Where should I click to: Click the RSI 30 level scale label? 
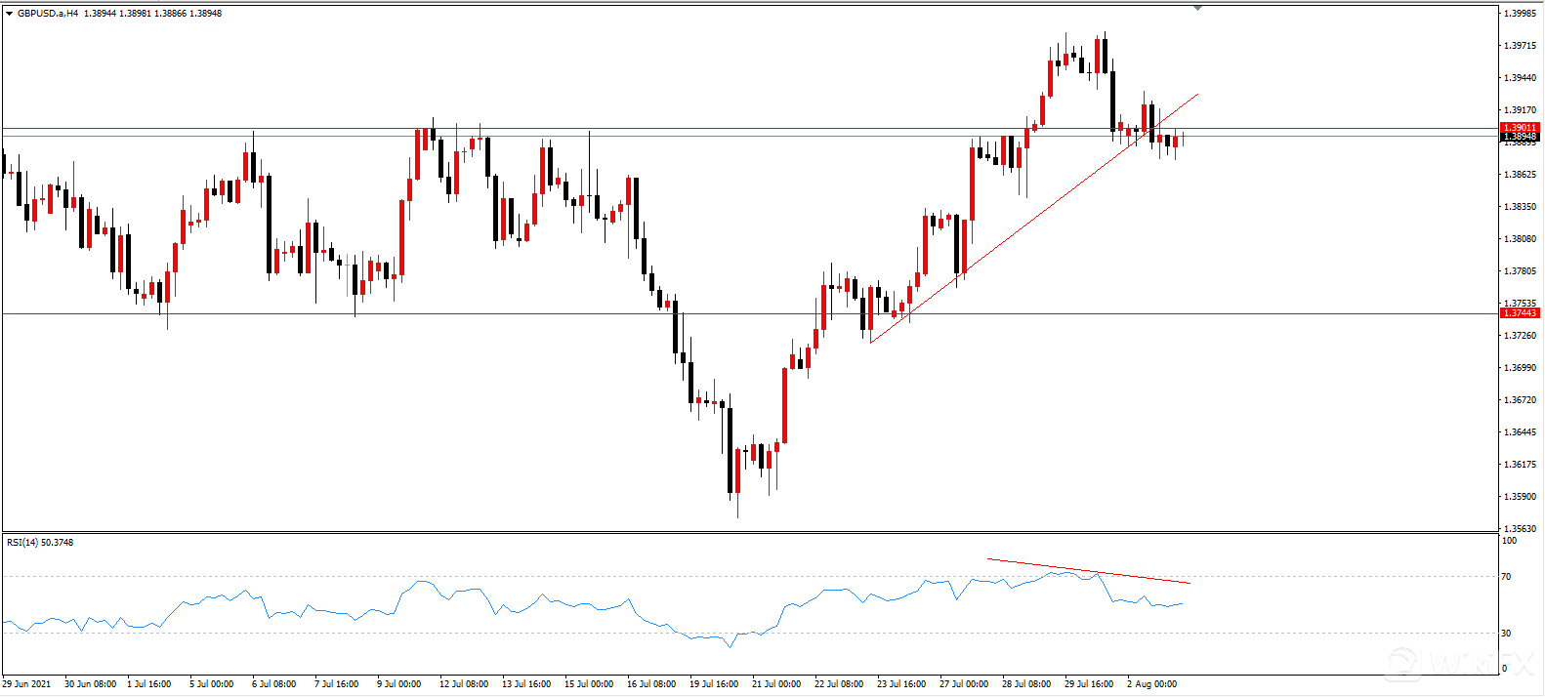1507,634
